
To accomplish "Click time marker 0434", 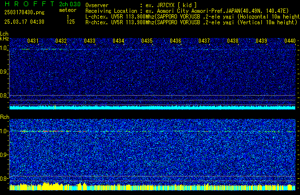I will coord(118,41).
